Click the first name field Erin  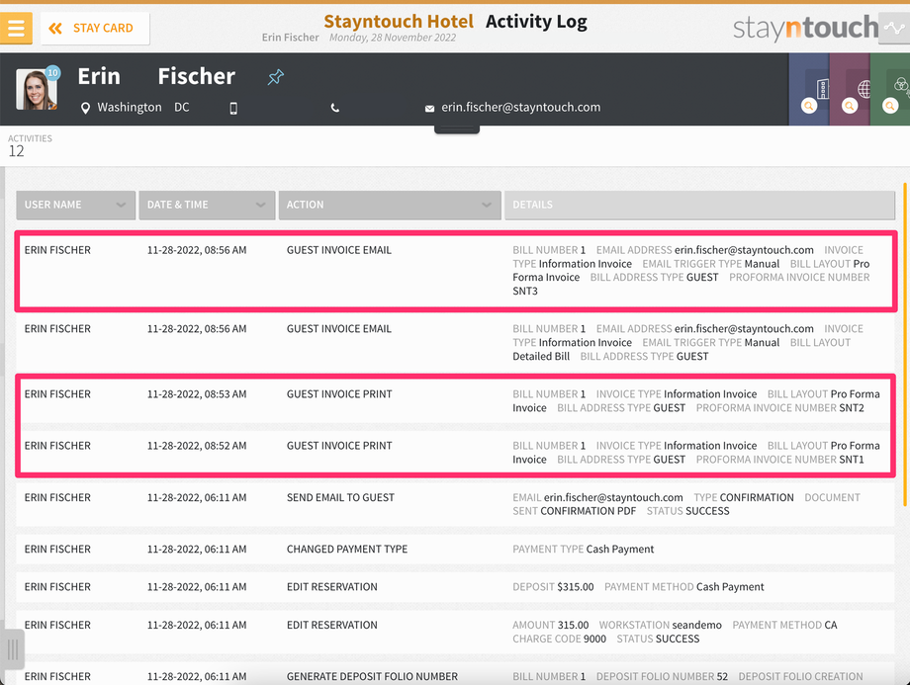coord(99,76)
